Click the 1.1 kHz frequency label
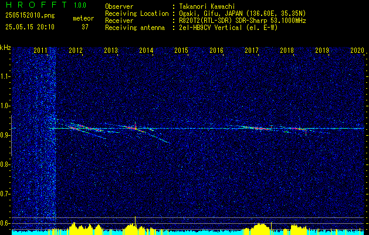 coord(5,76)
